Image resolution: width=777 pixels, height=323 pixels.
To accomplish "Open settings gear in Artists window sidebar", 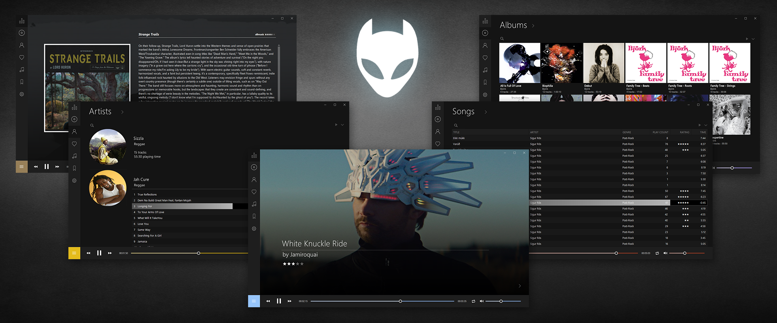I will 74,180.
